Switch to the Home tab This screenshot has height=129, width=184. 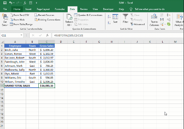[x=17, y=9]
